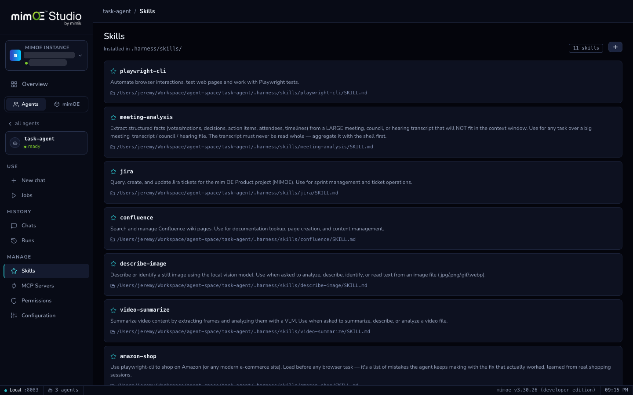Viewport: 633px width, 395px height.
Task: Click the star icon beside video-summarize
Action: [x=113, y=310]
